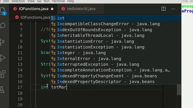Select InternalError suggestion
Image resolution: width=193 pixels, height=108 pixels.
pos(115,58)
